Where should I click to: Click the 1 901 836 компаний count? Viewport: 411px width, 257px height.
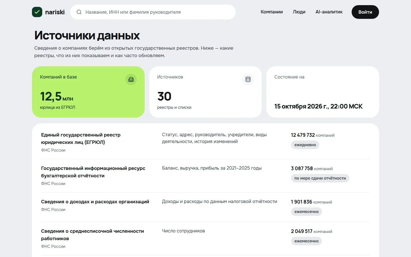click(x=311, y=202)
